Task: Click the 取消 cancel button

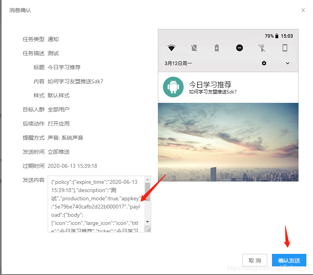Action: 255,260
